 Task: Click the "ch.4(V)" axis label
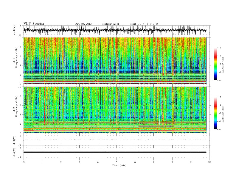(x=14, y=153)
